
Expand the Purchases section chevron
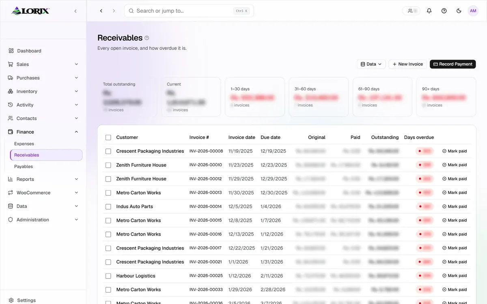tap(76, 78)
